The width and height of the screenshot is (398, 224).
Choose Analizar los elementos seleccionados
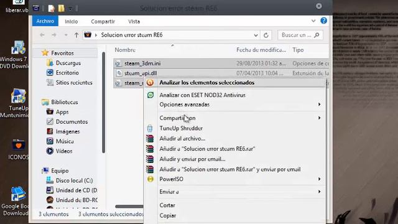pos(235,83)
